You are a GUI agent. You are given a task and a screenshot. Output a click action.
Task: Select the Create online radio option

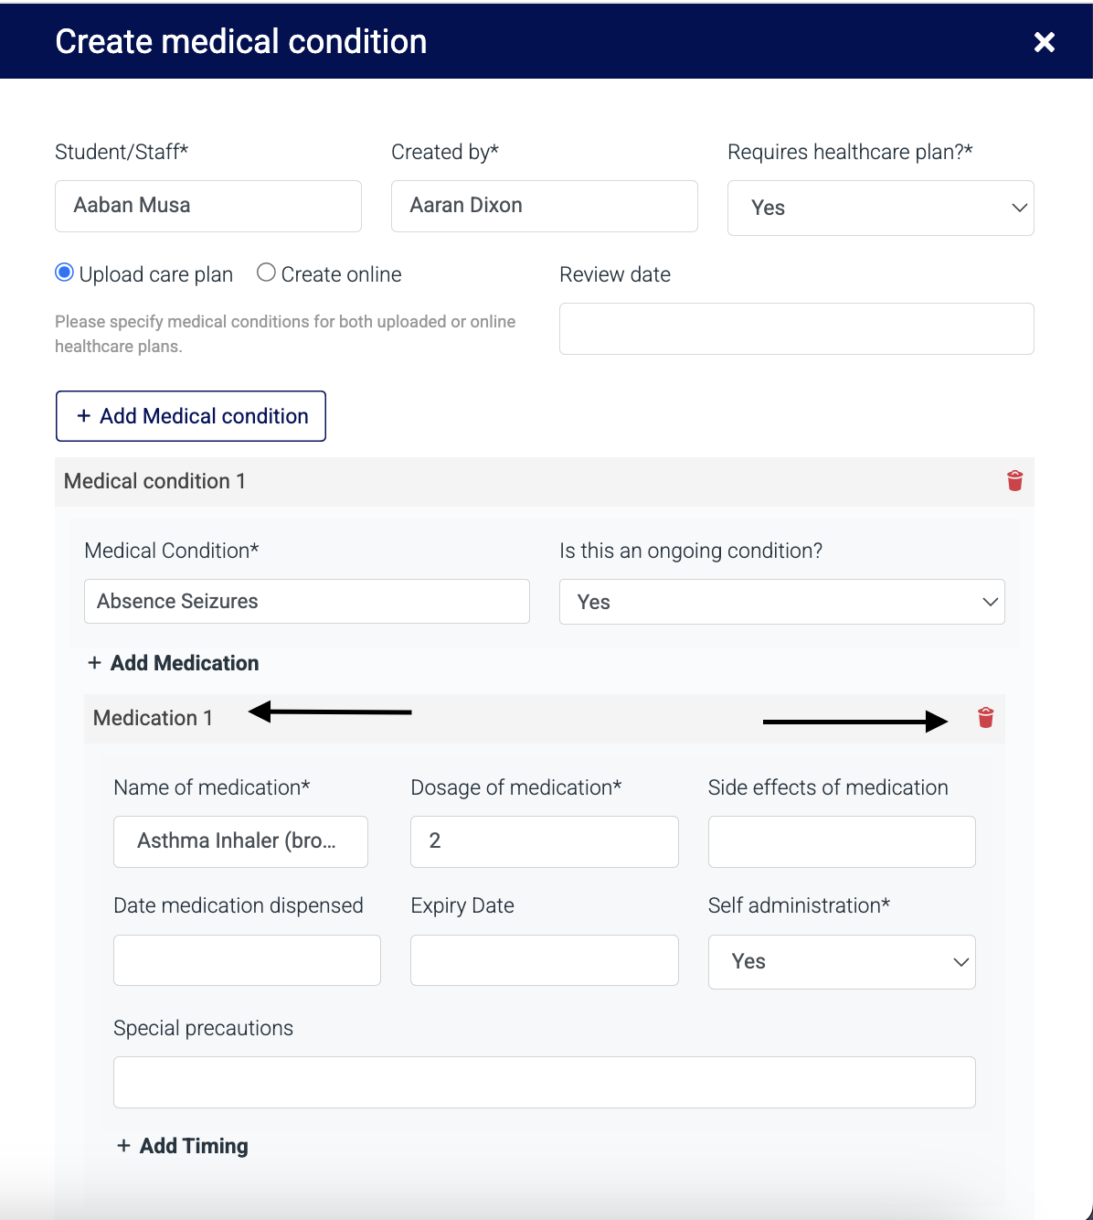pos(266,273)
